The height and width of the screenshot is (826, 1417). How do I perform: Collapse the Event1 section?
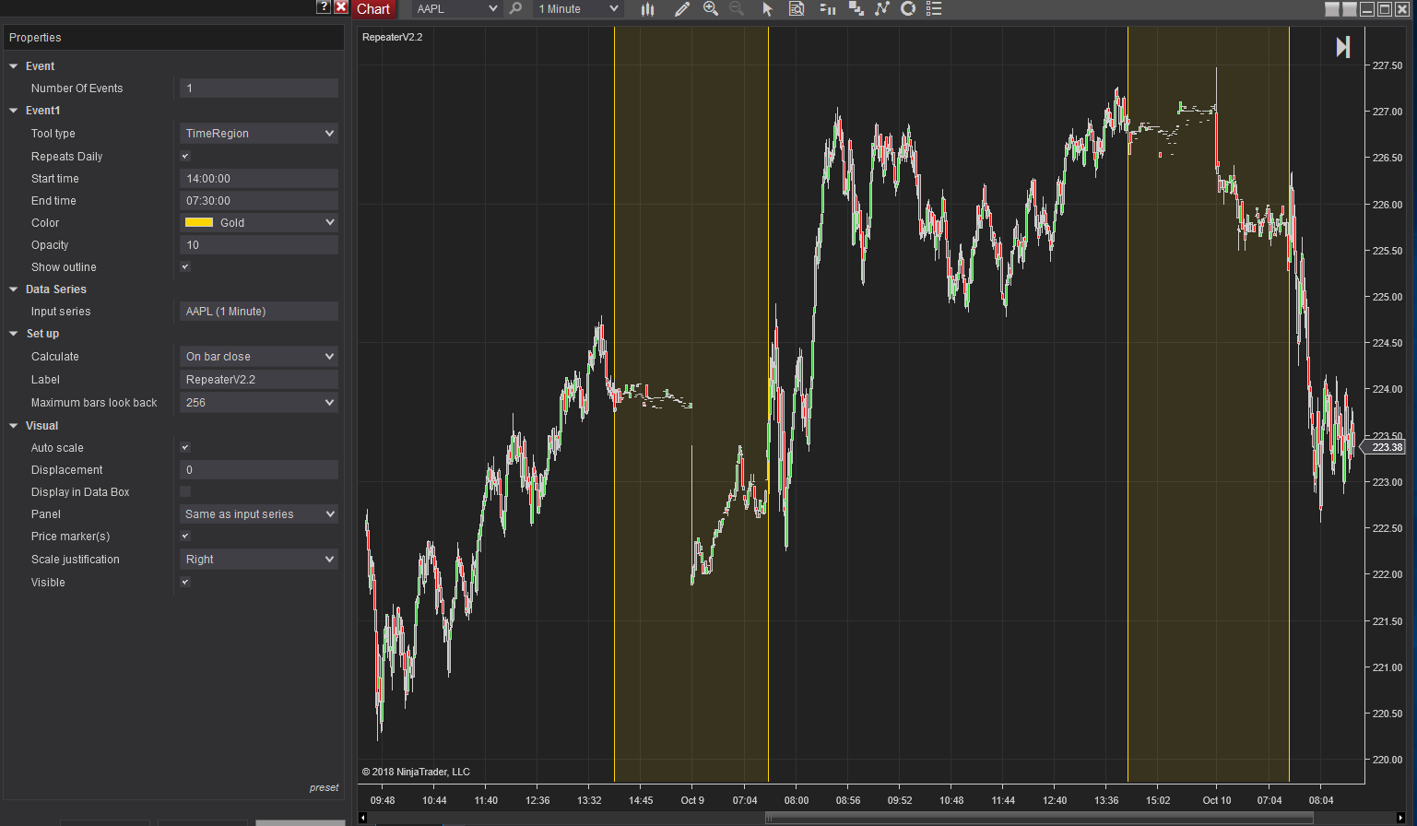tap(14, 111)
